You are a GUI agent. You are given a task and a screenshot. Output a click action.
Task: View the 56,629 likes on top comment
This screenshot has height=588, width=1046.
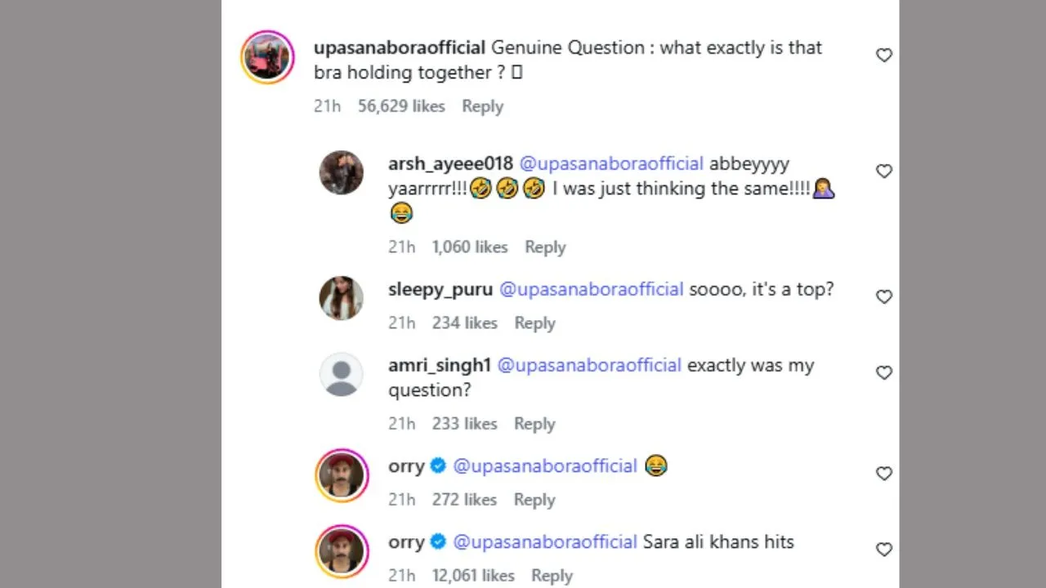[401, 106]
